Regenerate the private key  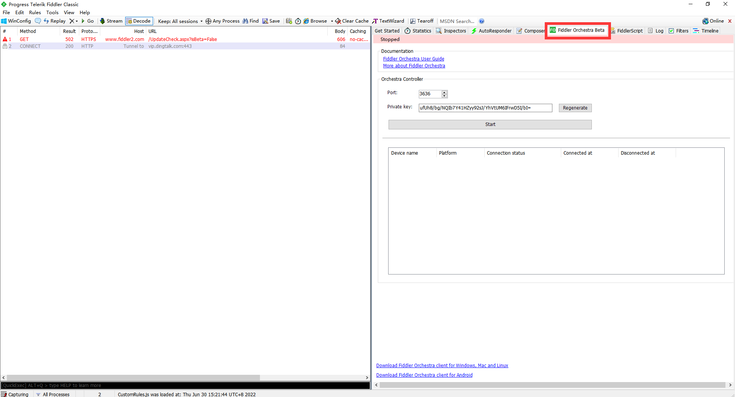point(575,108)
